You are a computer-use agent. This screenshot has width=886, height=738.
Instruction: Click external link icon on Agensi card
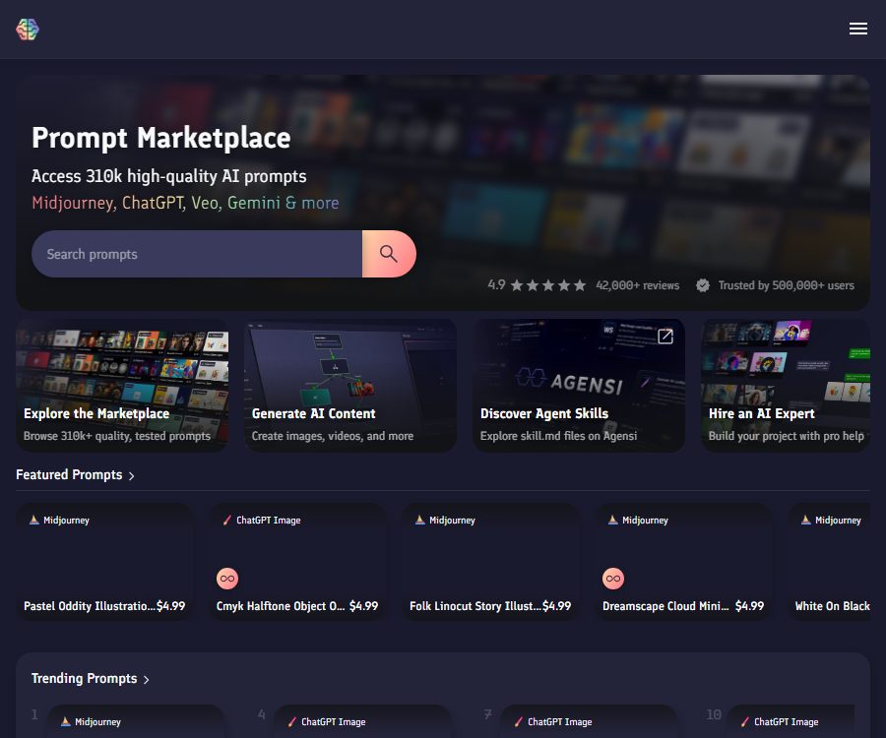tap(665, 336)
